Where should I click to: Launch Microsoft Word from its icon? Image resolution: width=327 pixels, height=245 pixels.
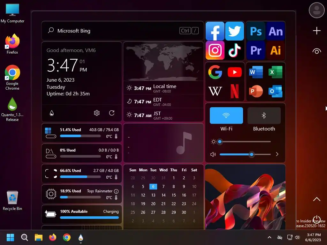click(256, 72)
